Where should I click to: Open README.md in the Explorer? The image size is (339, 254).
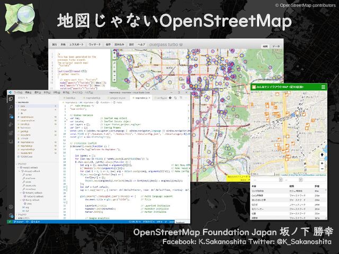click(x=37, y=157)
